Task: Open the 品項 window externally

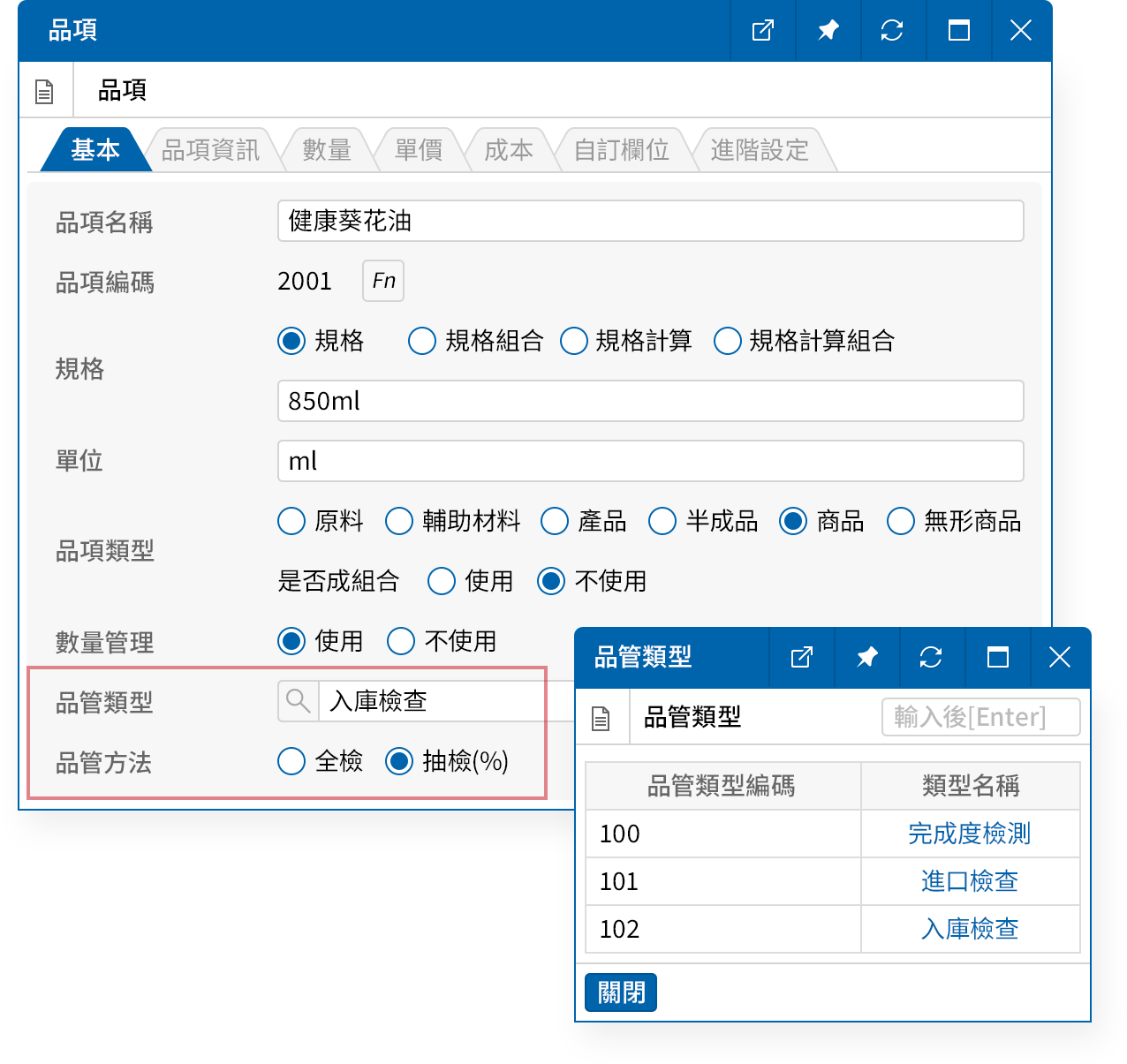Action: pyautogui.click(x=761, y=31)
